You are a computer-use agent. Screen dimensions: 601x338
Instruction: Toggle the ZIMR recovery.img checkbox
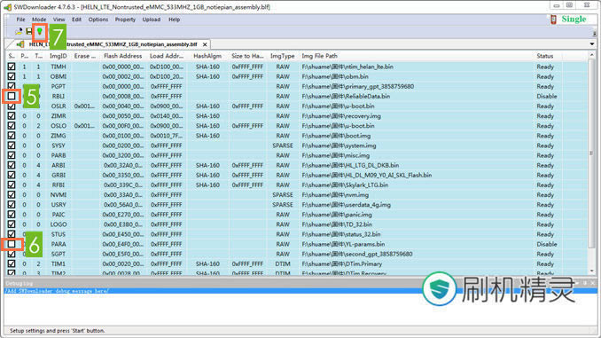pos(12,116)
